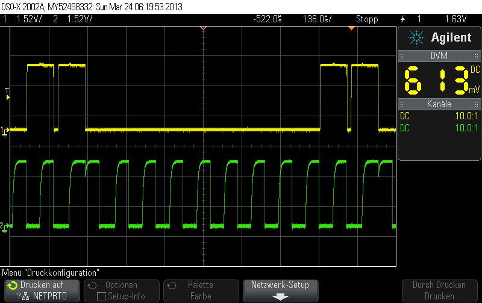Viewport: 482px width, 303px height.
Task: Click channel 1 ground reference marker
Action: click(x=4, y=131)
